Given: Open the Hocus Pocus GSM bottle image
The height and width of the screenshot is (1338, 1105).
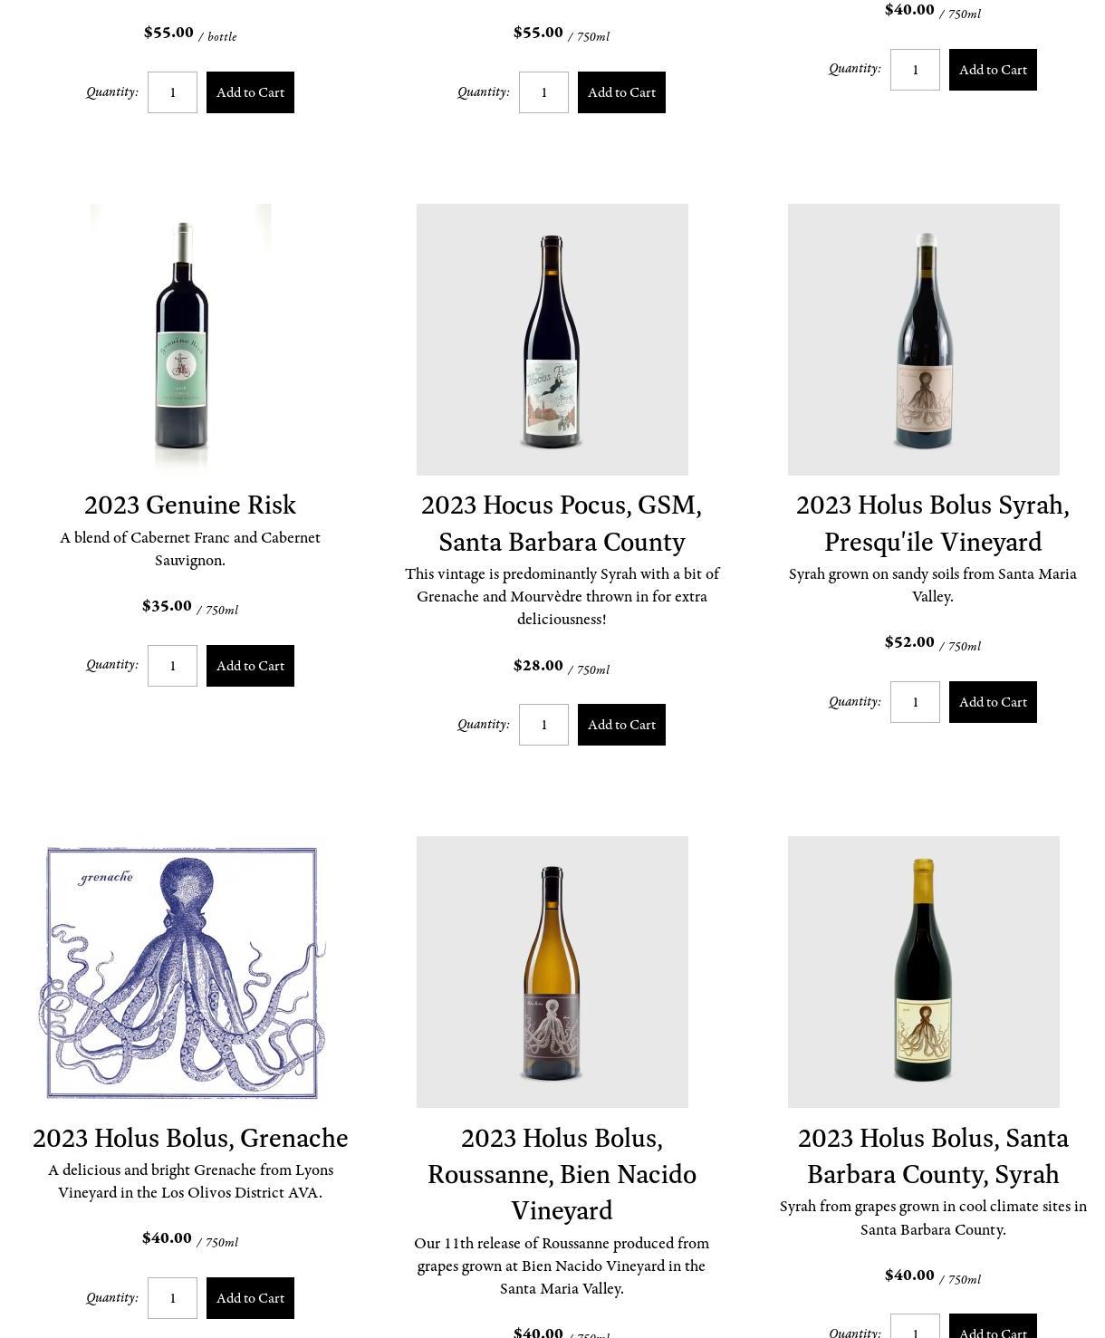Looking at the screenshot, I should pos(552,339).
